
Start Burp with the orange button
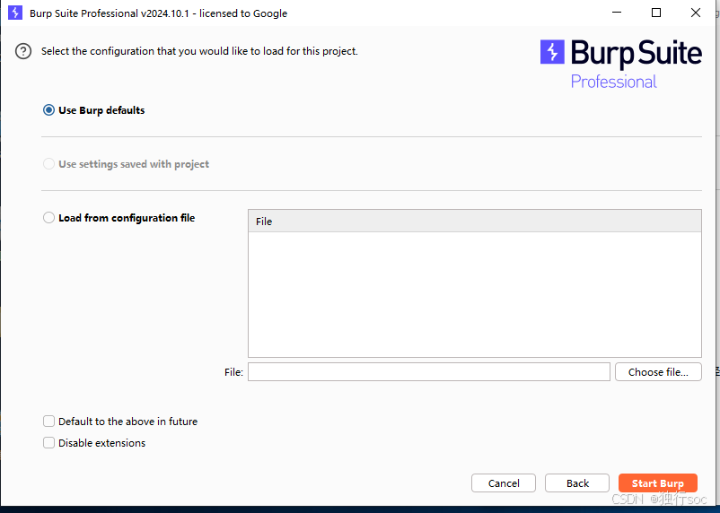pos(657,483)
